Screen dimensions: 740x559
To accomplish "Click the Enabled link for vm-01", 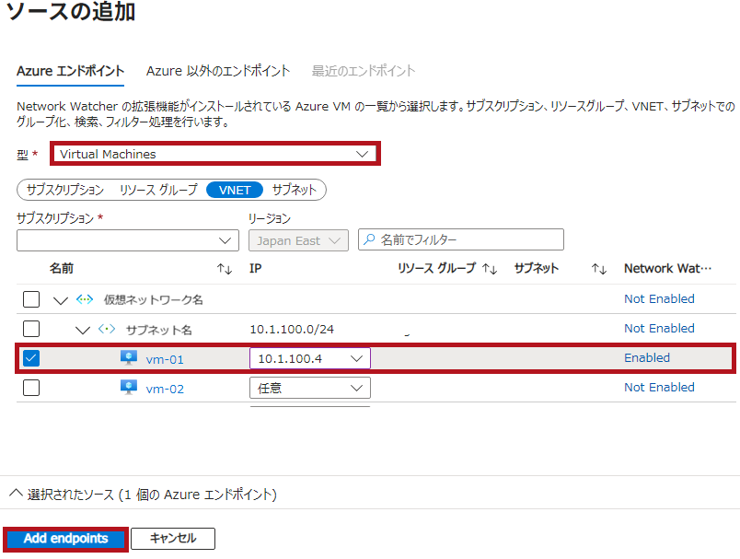I will (646, 358).
